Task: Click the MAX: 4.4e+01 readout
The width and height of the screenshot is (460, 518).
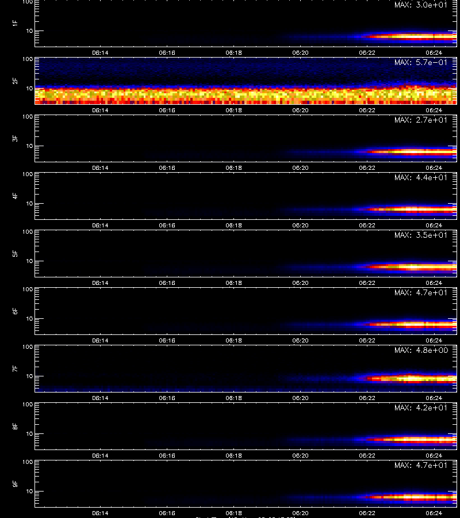Action: 421,177
